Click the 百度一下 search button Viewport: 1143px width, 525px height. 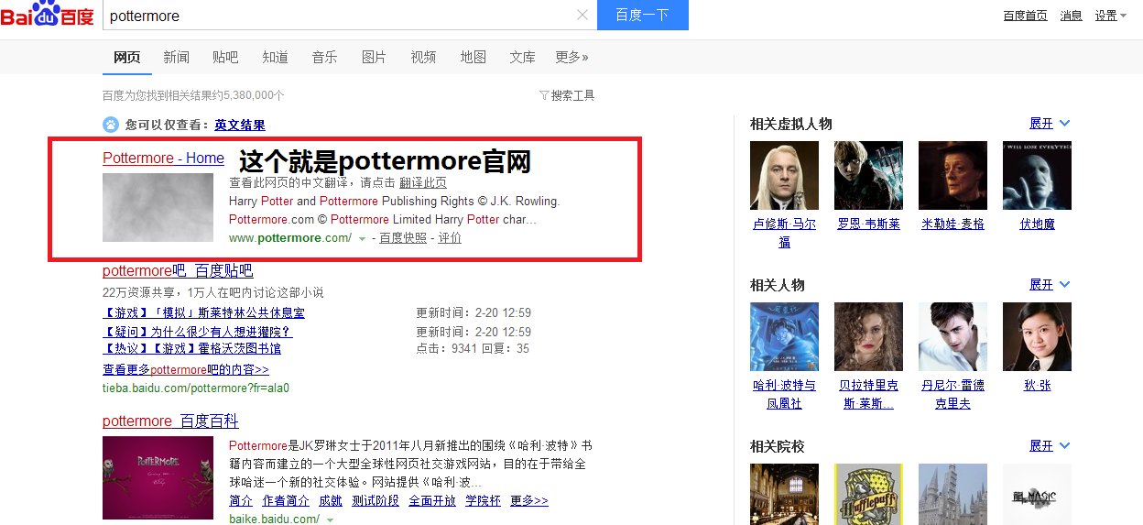click(642, 16)
